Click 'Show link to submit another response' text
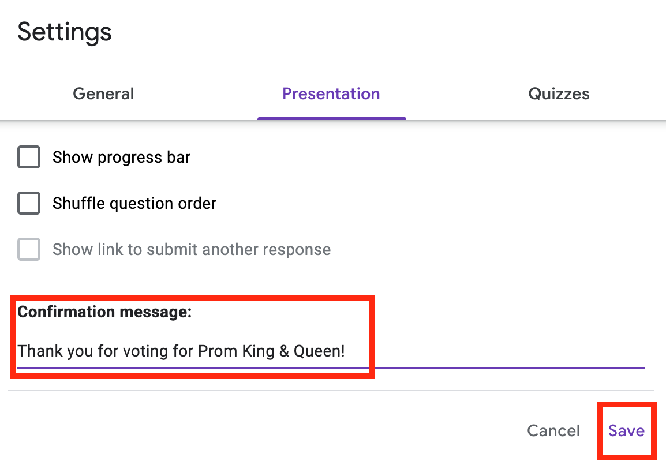Screen dimensions: 666x465 pyautogui.click(x=191, y=249)
